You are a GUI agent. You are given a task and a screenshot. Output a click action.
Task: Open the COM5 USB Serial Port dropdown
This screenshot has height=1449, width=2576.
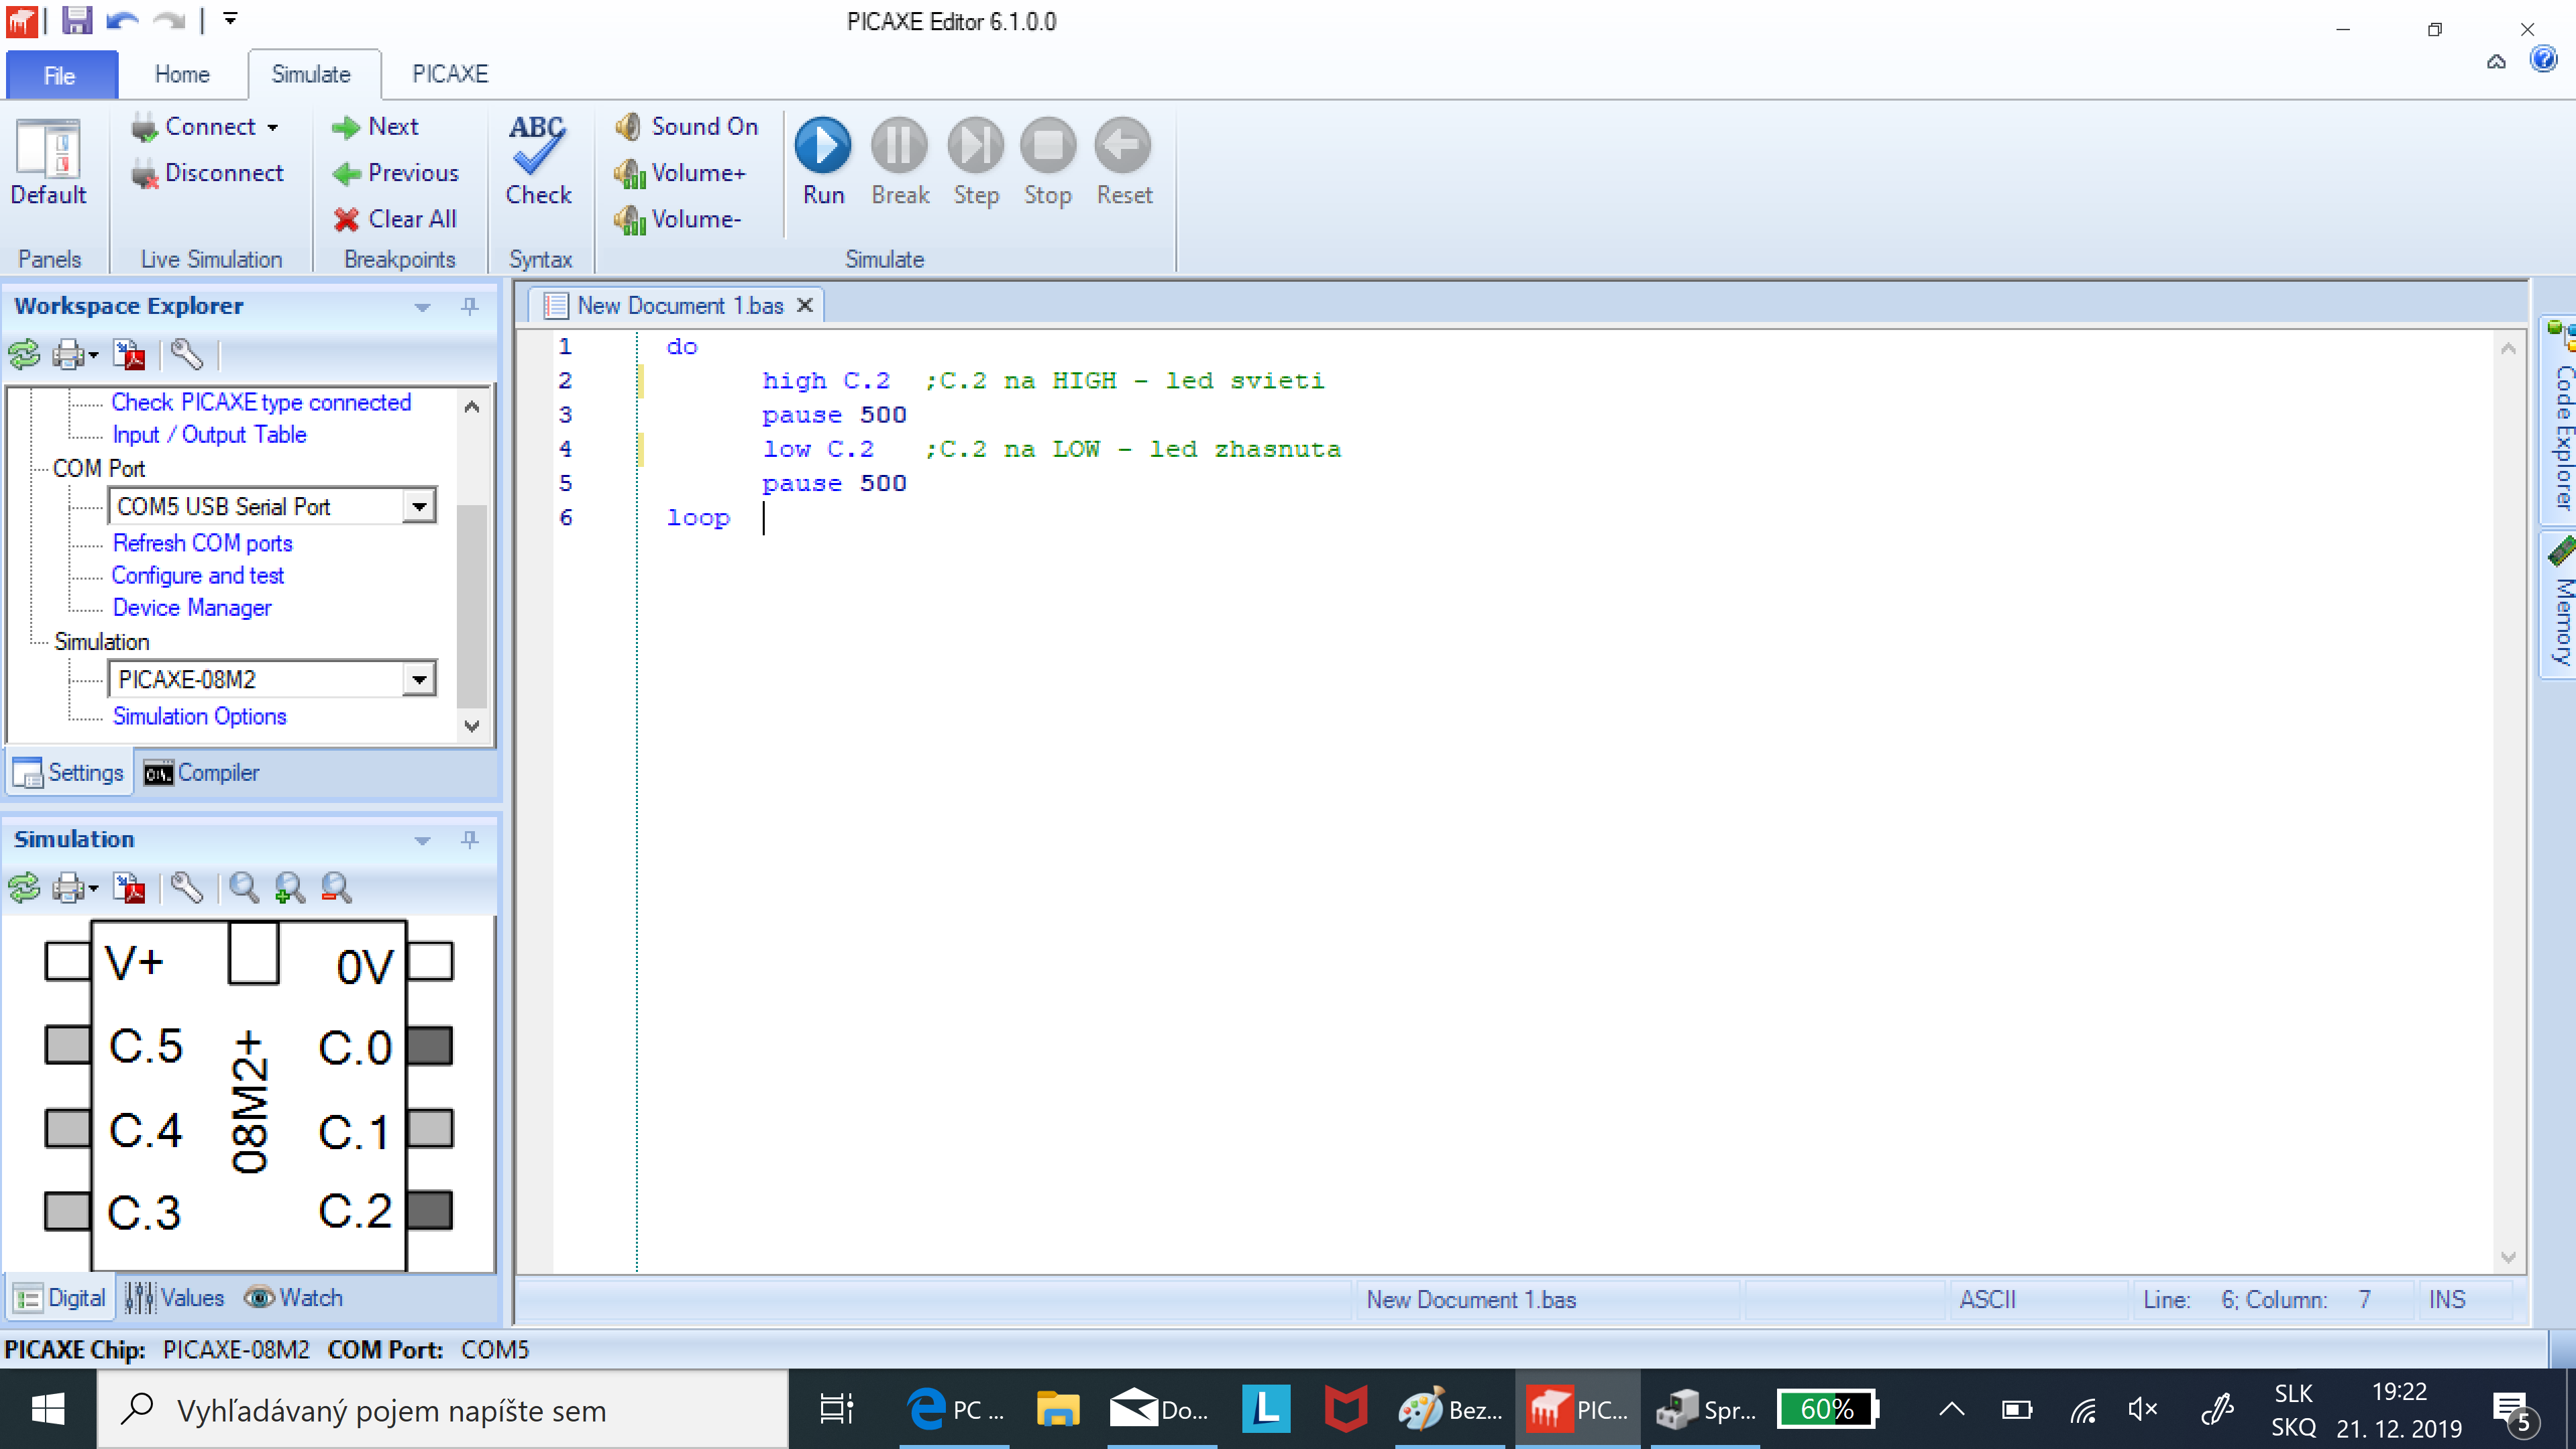coord(419,507)
